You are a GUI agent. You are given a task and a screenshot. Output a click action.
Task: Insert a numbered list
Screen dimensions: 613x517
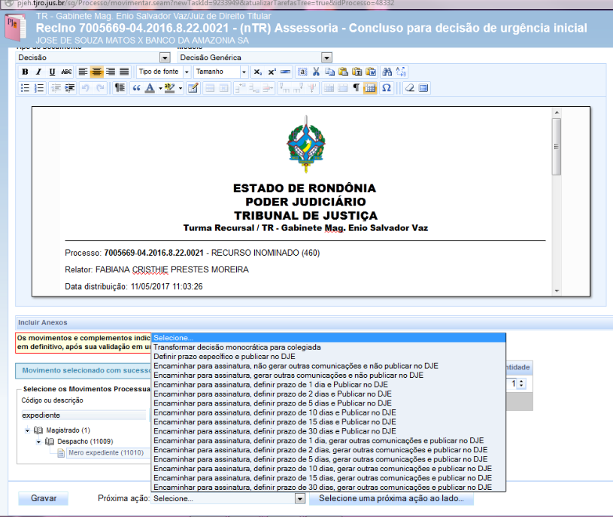(x=39, y=88)
